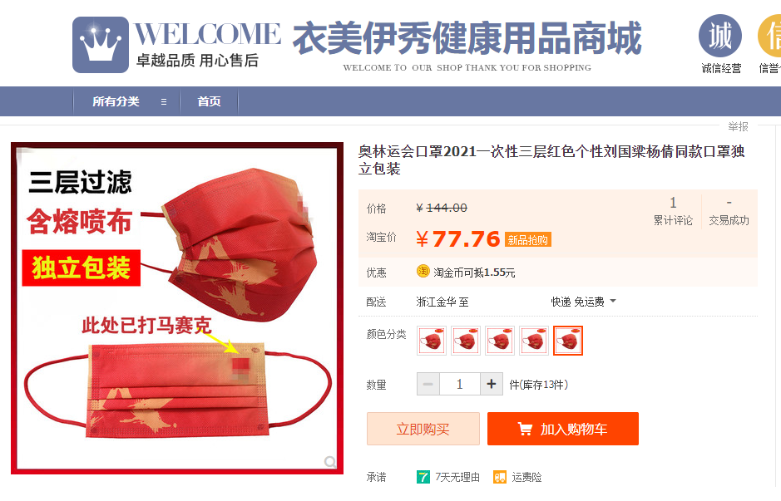
Task: Click the orange 运费险 icon
Action: (x=500, y=477)
